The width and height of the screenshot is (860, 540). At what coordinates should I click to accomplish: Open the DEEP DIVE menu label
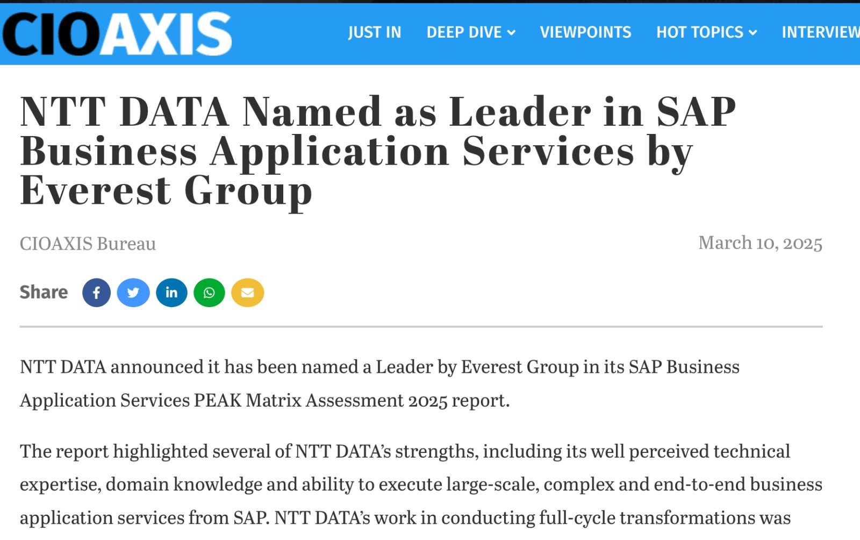click(x=464, y=33)
